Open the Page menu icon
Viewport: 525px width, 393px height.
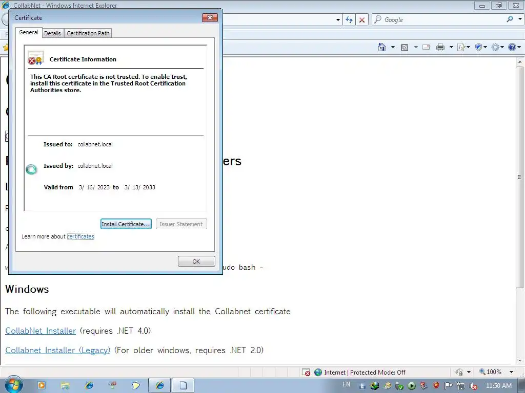tap(461, 47)
